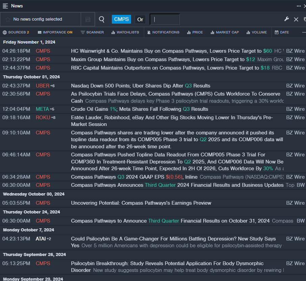Click the copy icon at the search bar's right edge
306x281 pixels.
click(x=305, y=20)
